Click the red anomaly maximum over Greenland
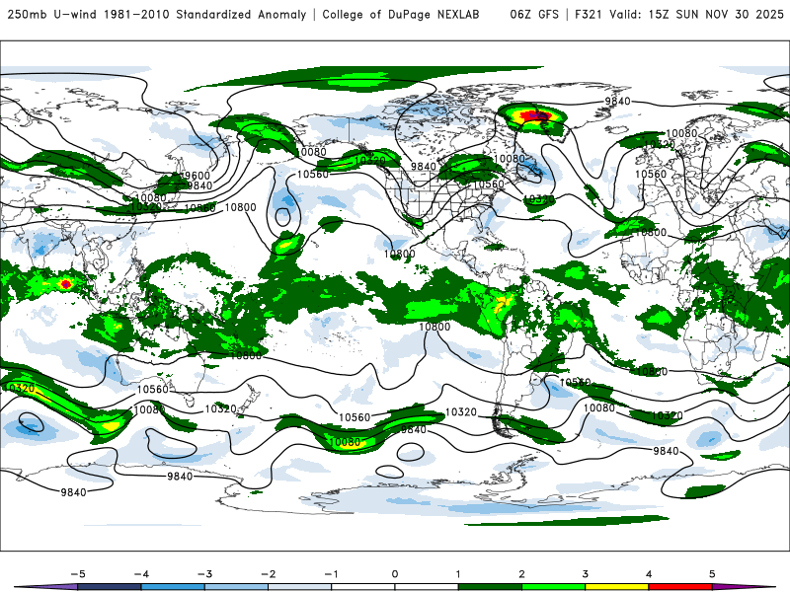The image size is (790, 592). click(x=534, y=116)
